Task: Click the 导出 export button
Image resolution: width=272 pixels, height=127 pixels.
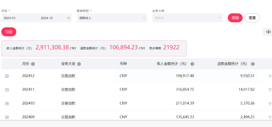Action: point(9,32)
